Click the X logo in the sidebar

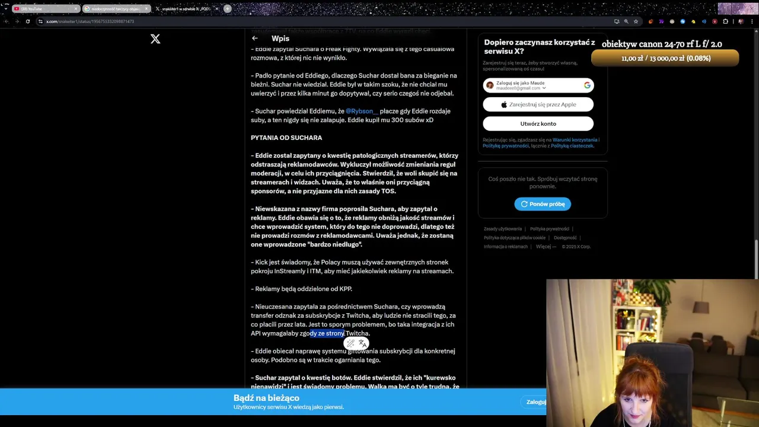pyautogui.click(x=155, y=39)
